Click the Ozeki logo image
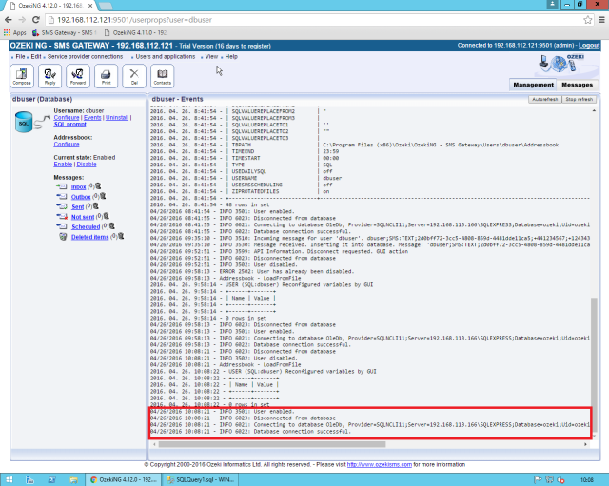 (x=561, y=64)
